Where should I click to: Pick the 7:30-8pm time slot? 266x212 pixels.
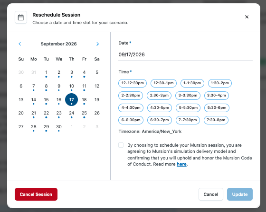pos(216,120)
